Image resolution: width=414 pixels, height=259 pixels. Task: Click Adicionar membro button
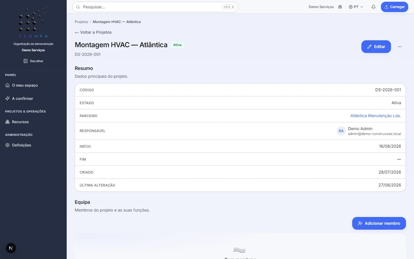(x=379, y=223)
